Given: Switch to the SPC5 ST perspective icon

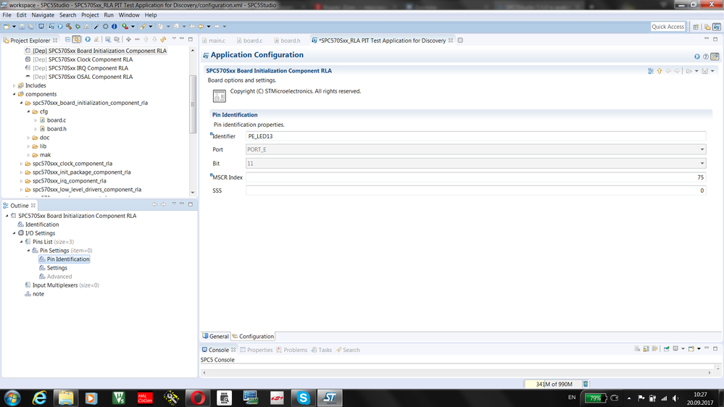Looking at the screenshot, I should point(717,27).
